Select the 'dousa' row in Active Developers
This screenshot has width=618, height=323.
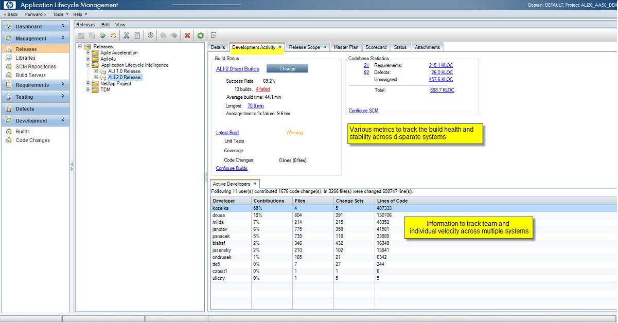[414, 215]
